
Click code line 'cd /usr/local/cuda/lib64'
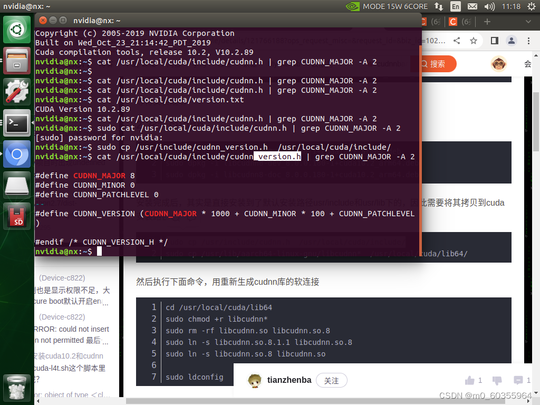(x=219, y=307)
